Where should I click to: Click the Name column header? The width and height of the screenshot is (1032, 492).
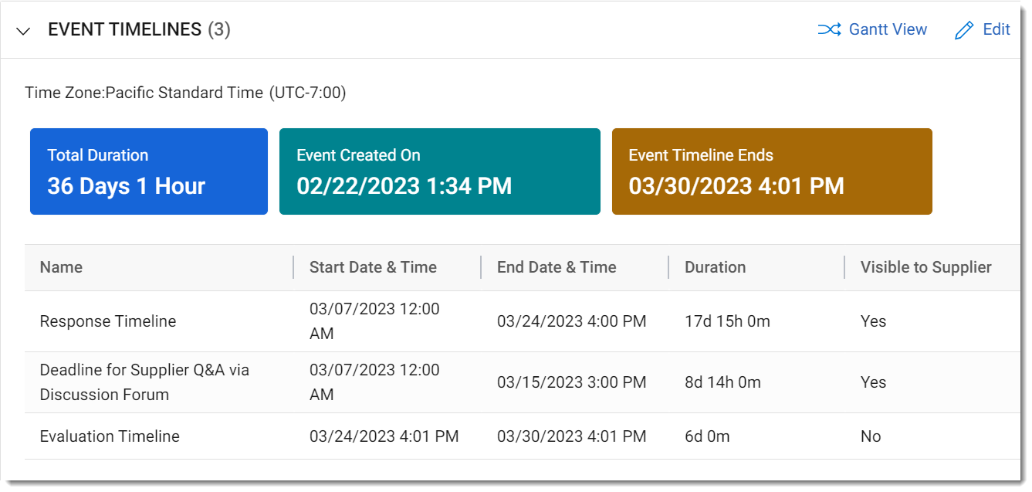click(61, 267)
